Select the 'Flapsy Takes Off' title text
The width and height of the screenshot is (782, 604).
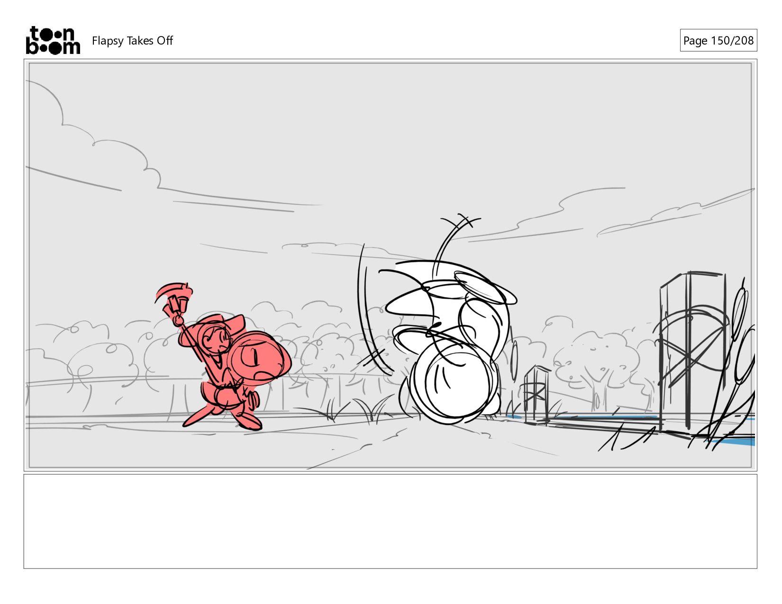[132, 41]
